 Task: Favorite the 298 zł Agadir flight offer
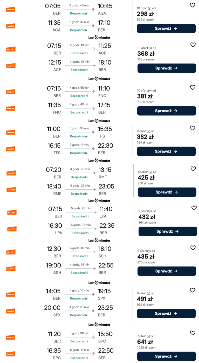tap(192, 5)
